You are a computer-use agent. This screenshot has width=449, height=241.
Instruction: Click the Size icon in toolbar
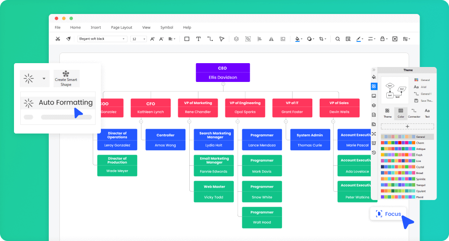283,39
